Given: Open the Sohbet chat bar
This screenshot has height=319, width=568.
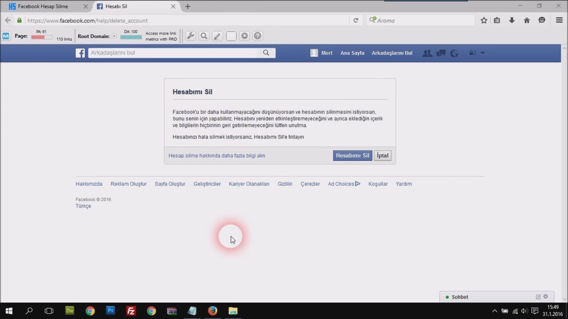Looking at the screenshot, I should pos(497,297).
